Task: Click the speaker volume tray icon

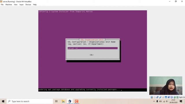Action: click(167, 101)
